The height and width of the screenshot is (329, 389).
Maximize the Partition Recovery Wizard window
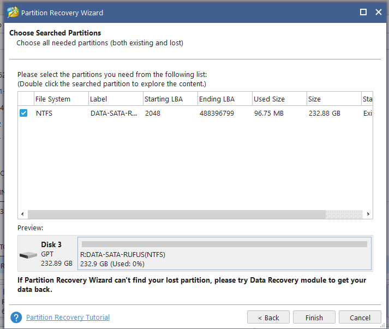pos(363,12)
